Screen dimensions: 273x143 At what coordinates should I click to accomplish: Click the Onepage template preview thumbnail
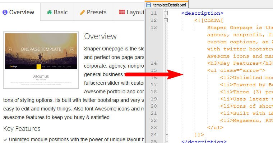[41, 60]
